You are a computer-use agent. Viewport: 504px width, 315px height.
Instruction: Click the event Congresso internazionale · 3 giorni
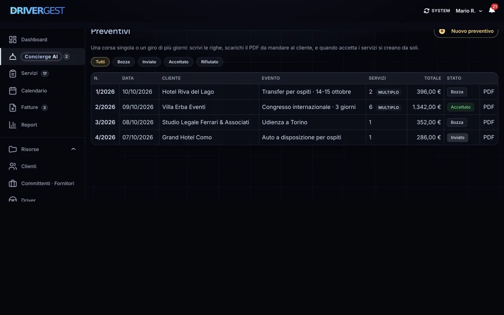coord(309,107)
